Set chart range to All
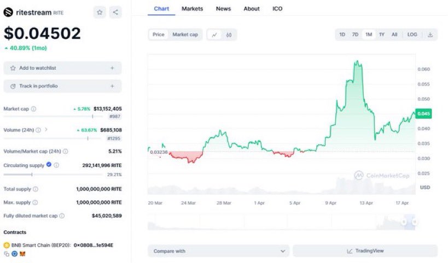This screenshot has height=263, width=448. [x=394, y=34]
